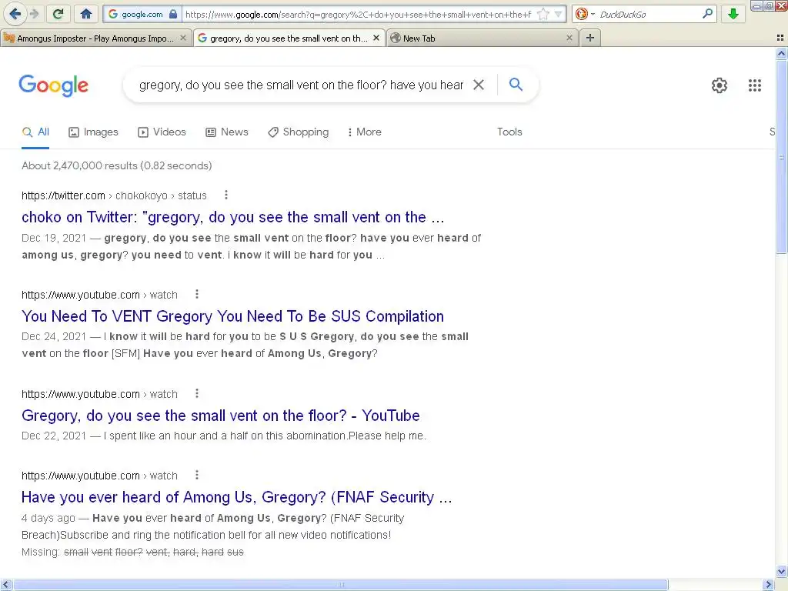Switch to Shopping results

pos(298,132)
